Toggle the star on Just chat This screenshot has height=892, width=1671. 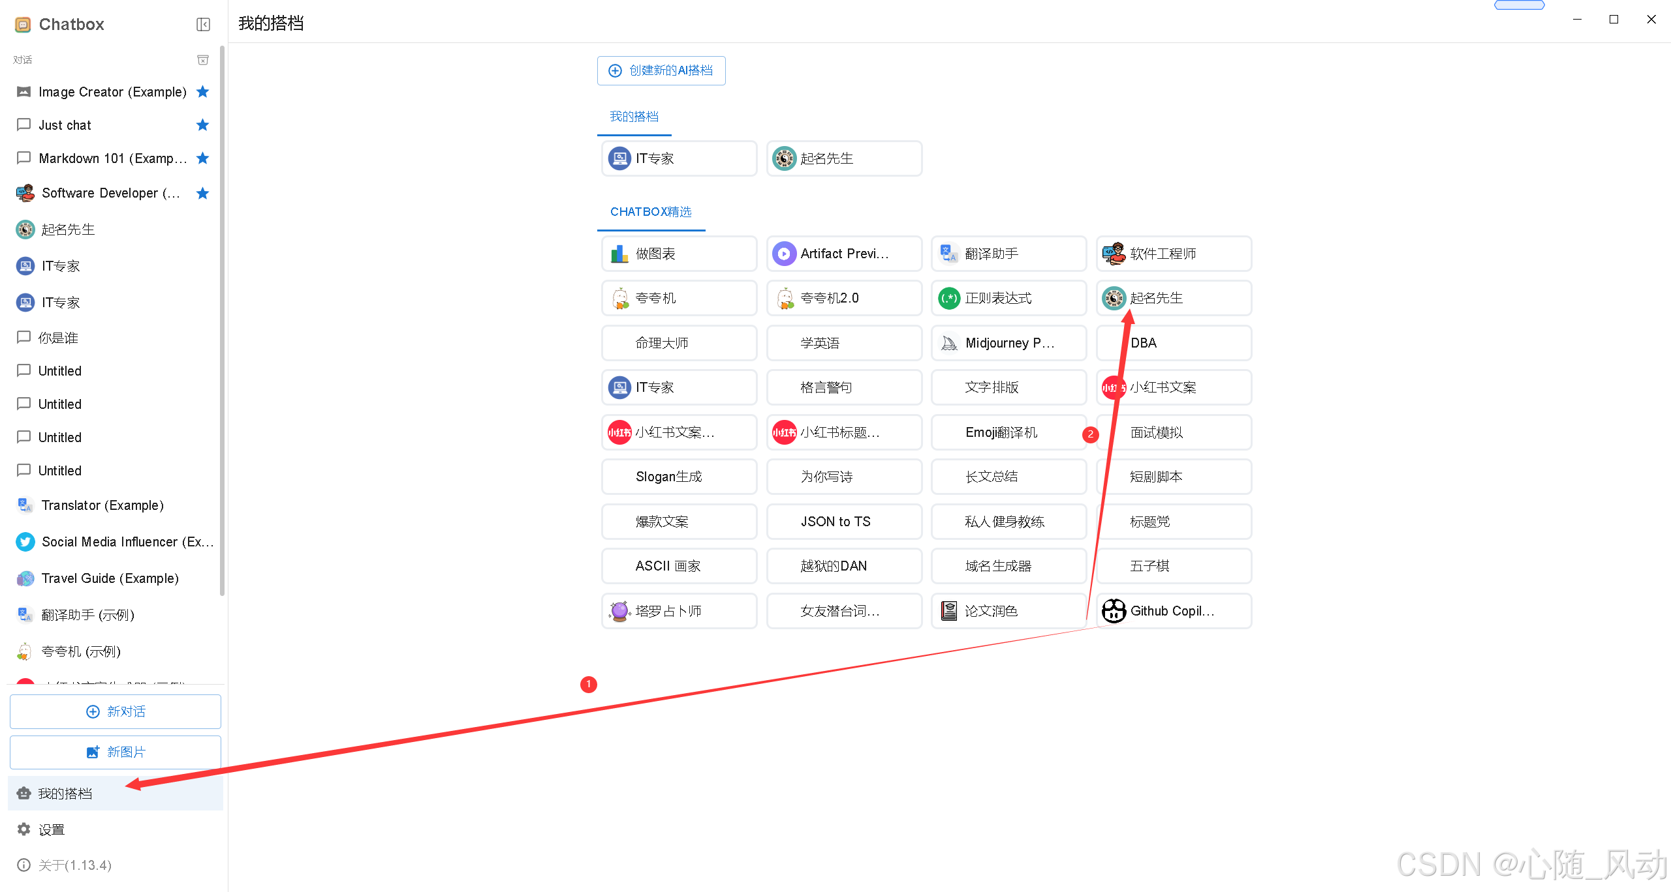[x=202, y=125]
